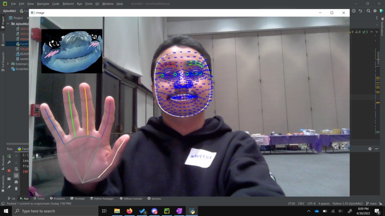The width and height of the screenshot is (385, 216).
Task: Click the 37:50 line column indicator
Action: click(x=291, y=204)
